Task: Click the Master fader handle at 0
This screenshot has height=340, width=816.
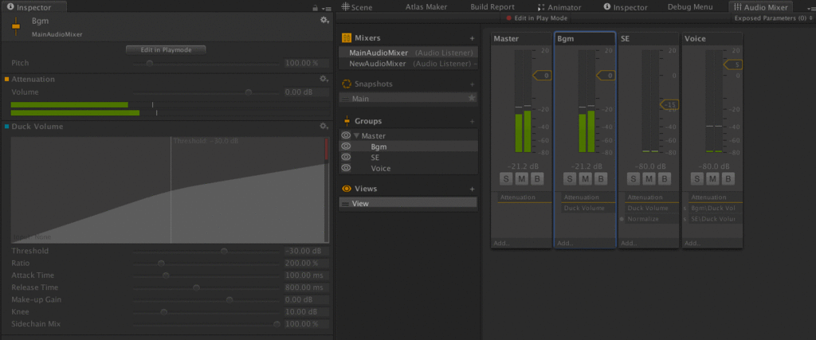Action: coord(542,76)
